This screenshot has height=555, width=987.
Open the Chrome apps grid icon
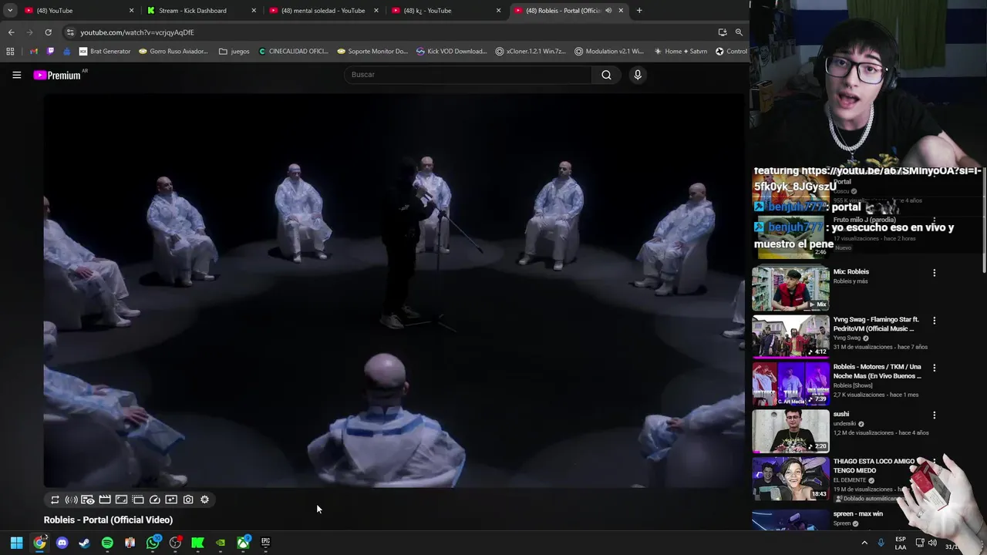[x=10, y=52]
